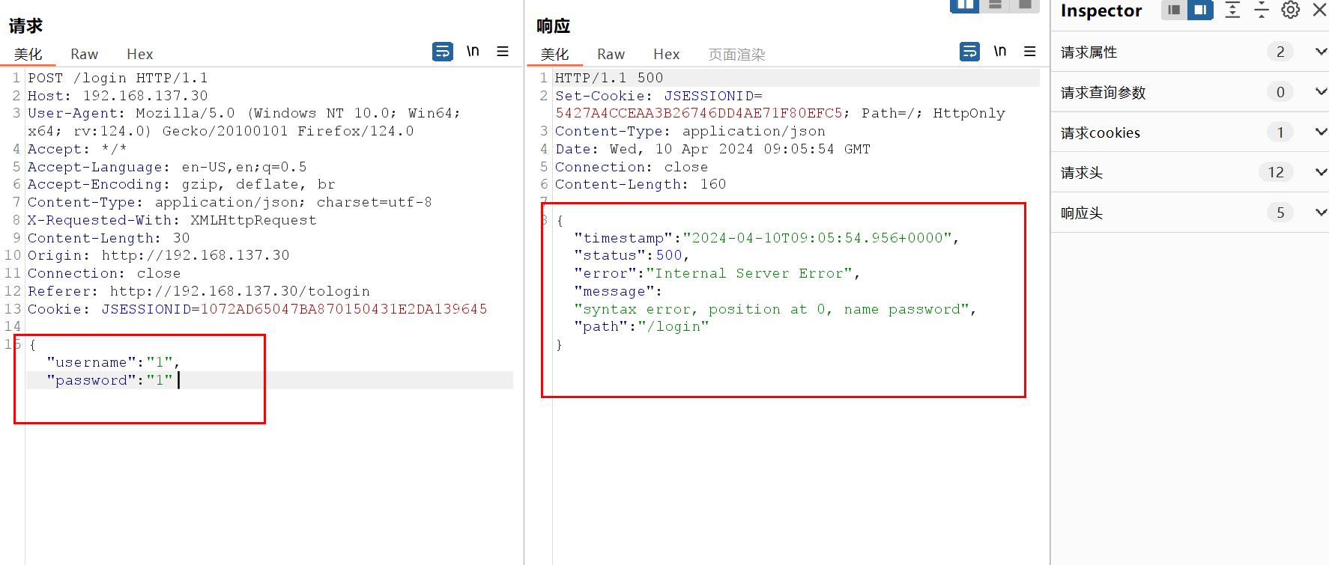Select combined tabbed layout icon
This screenshot has width=1329, height=565.
1024,5
